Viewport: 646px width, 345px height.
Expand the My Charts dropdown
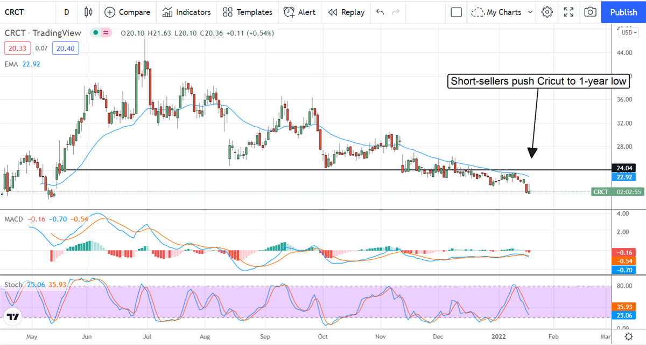tap(502, 12)
